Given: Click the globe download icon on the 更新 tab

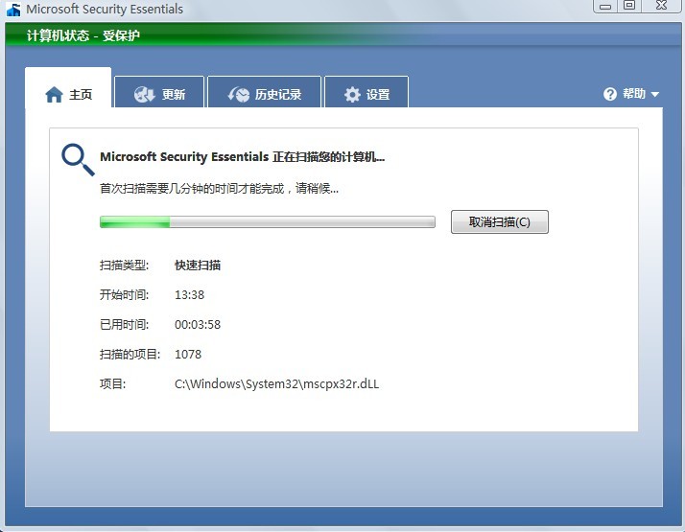Looking at the screenshot, I should [x=145, y=94].
